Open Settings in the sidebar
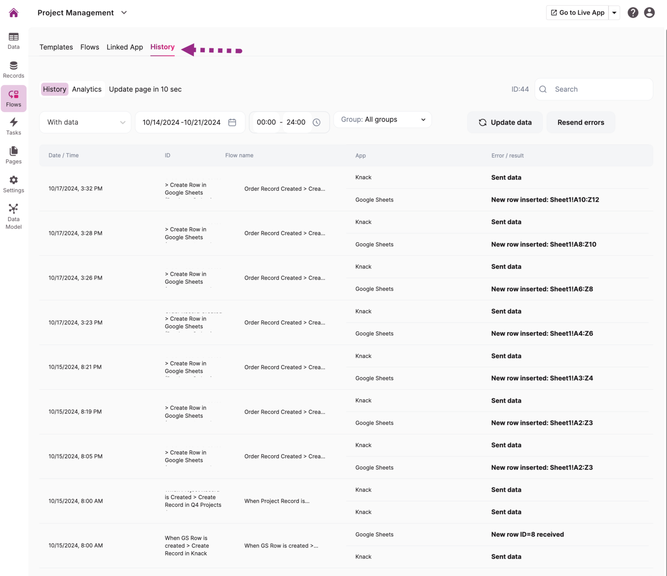 point(14,184)
